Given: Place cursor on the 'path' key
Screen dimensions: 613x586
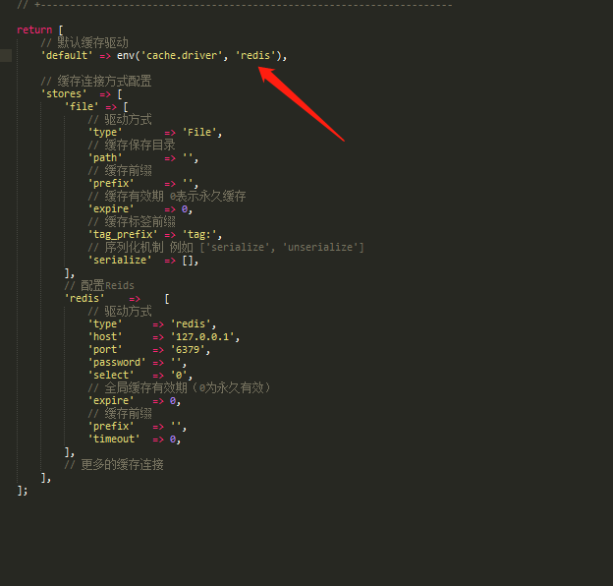Looking at the screenshot, I should click(x=105, y=157).
